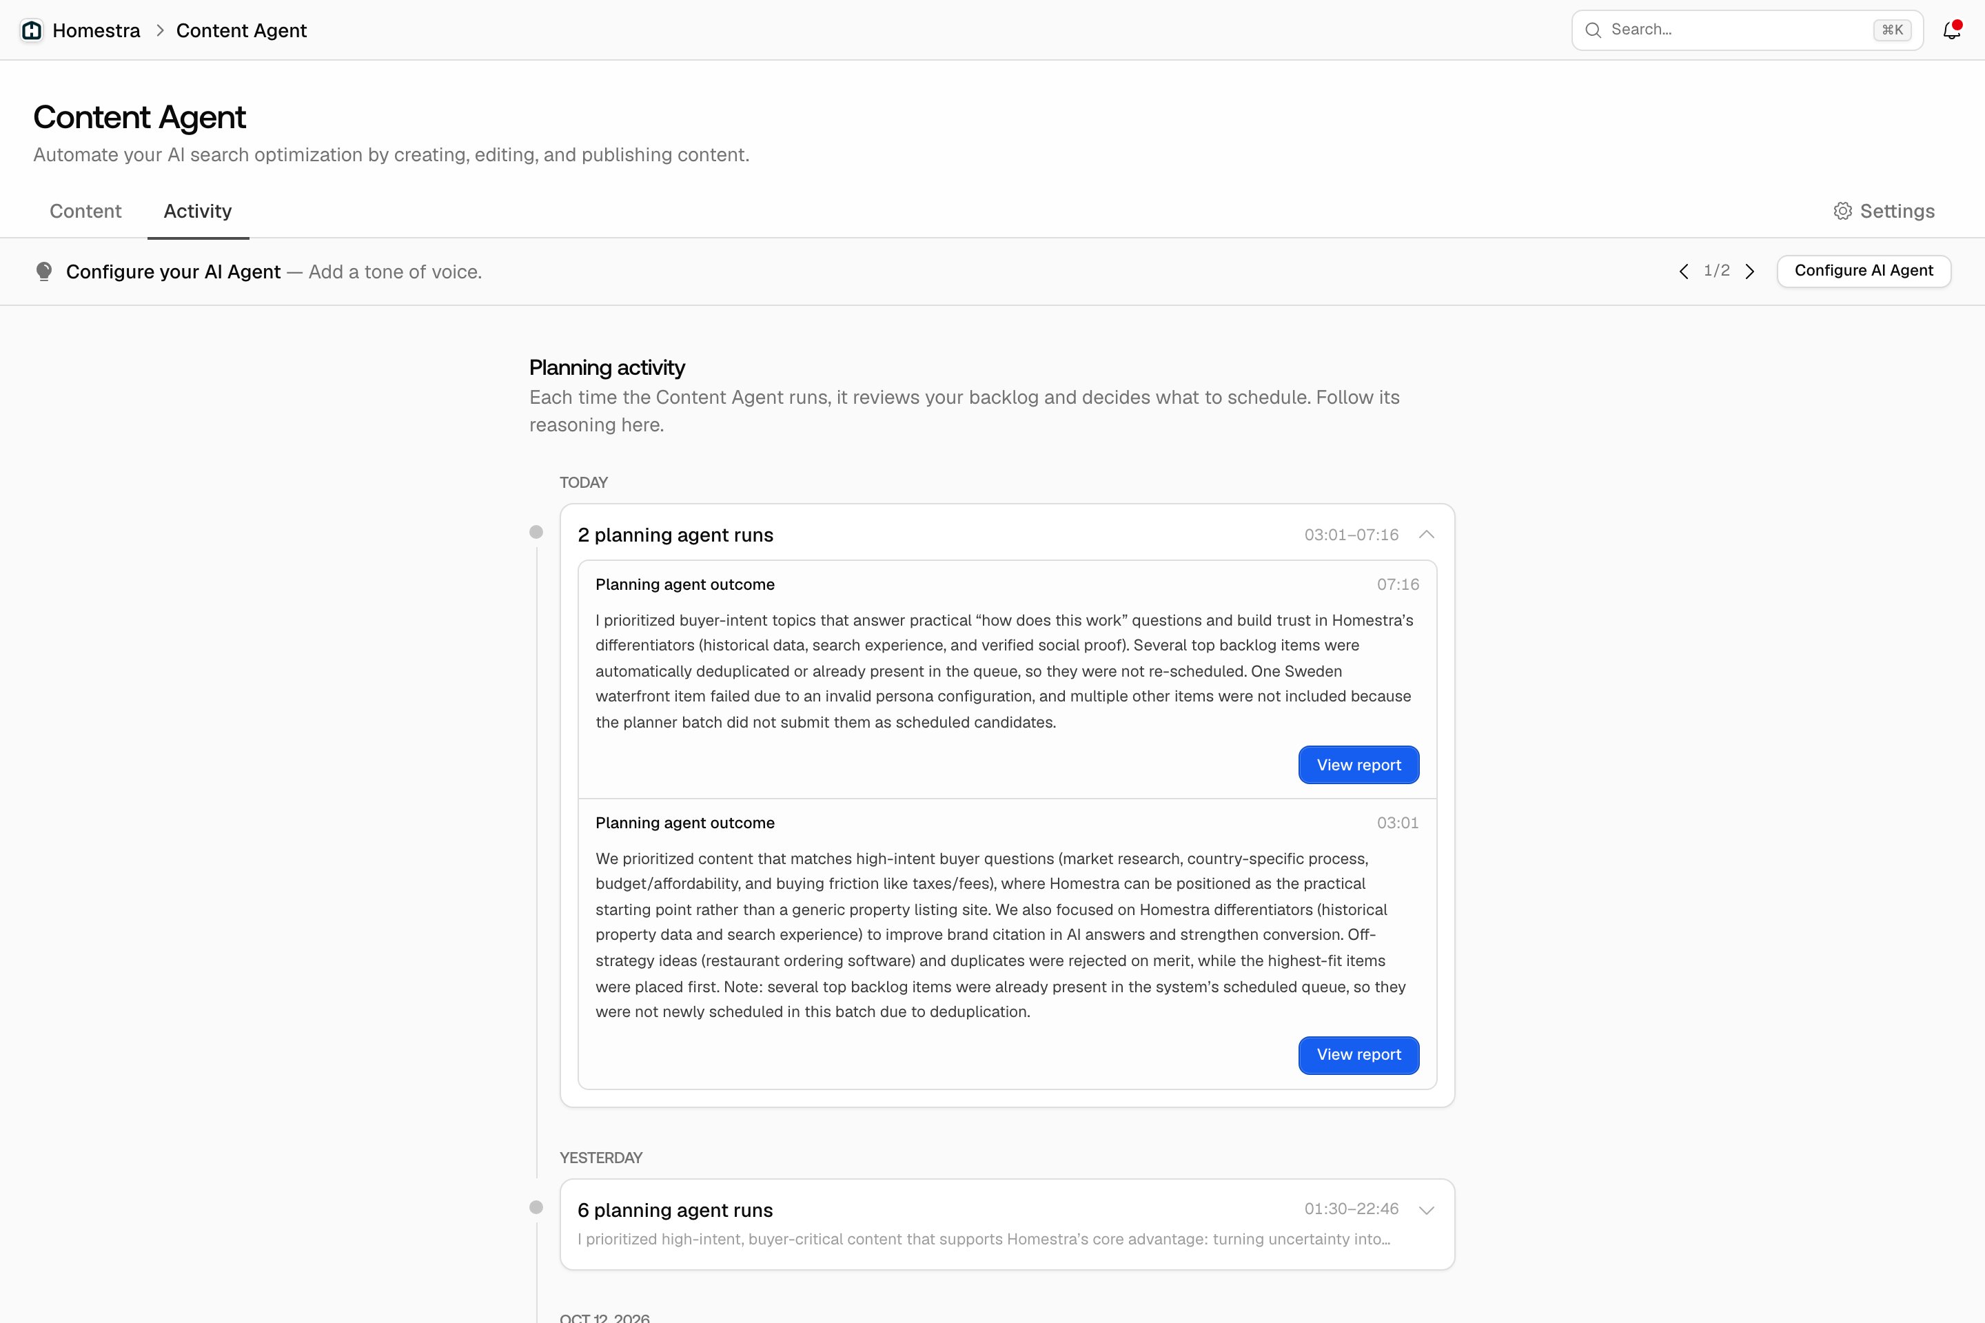Click the breadcrumb separator chevron
1985x1323 pixels.
[x=159, y=30]
